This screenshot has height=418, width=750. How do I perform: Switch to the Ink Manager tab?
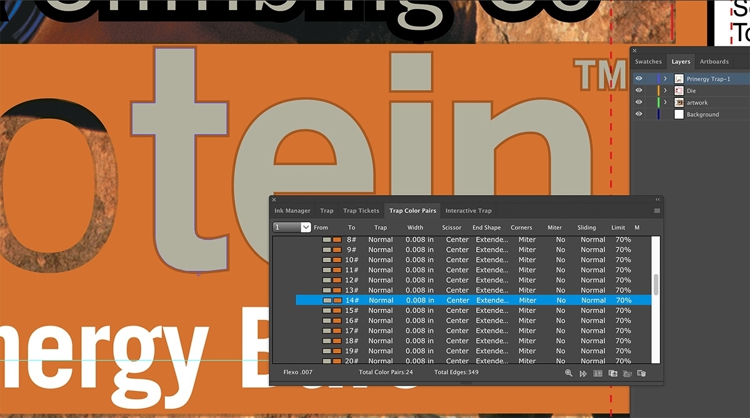point(291,211)
